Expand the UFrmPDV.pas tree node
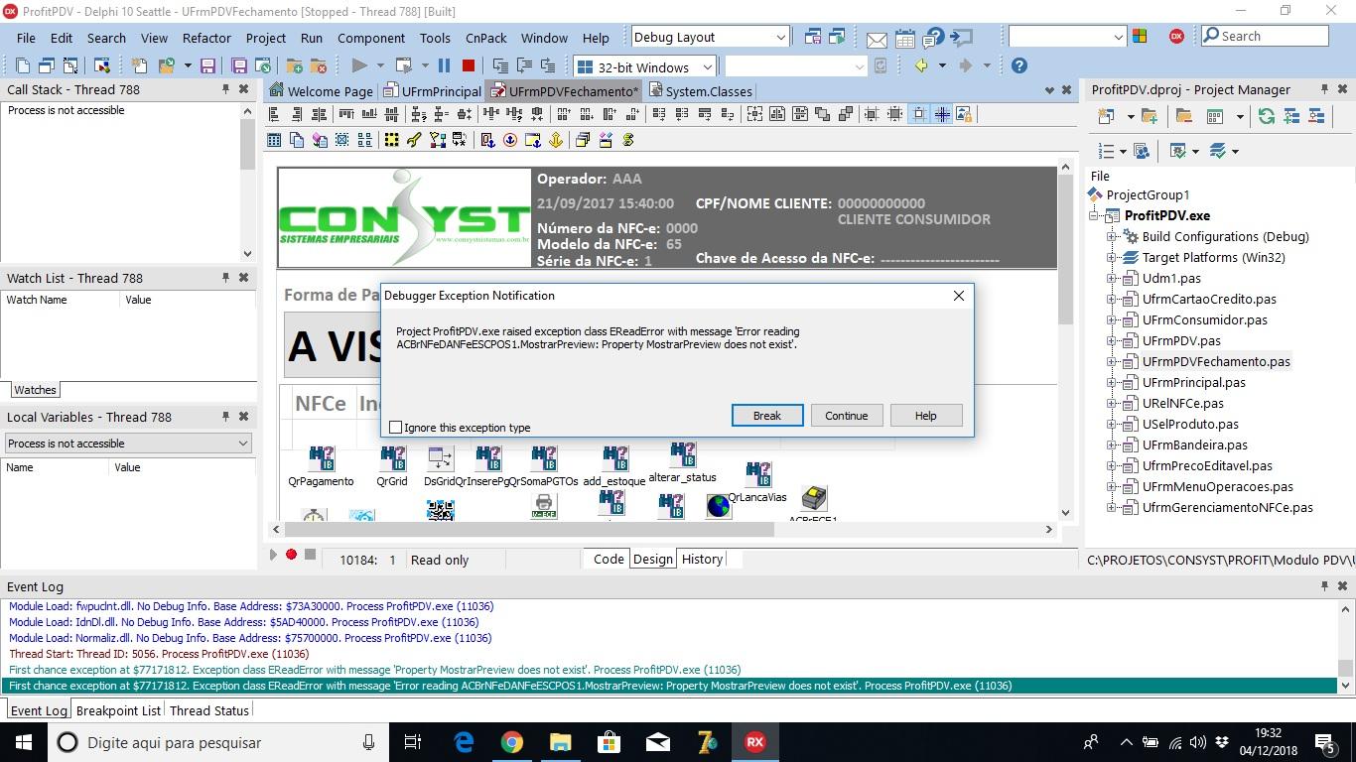The height and width of the screenshot is (762, 1356). [1112, 341]
